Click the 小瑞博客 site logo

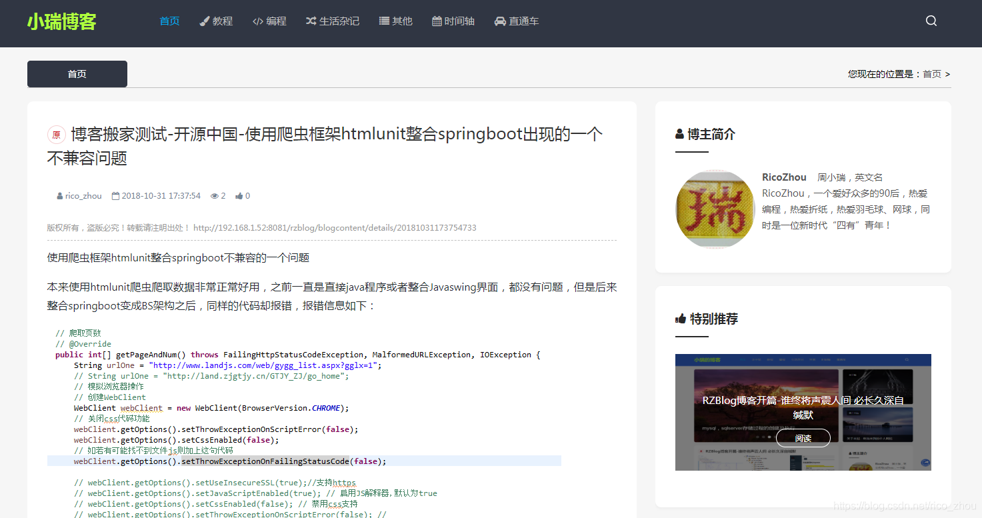61,21
